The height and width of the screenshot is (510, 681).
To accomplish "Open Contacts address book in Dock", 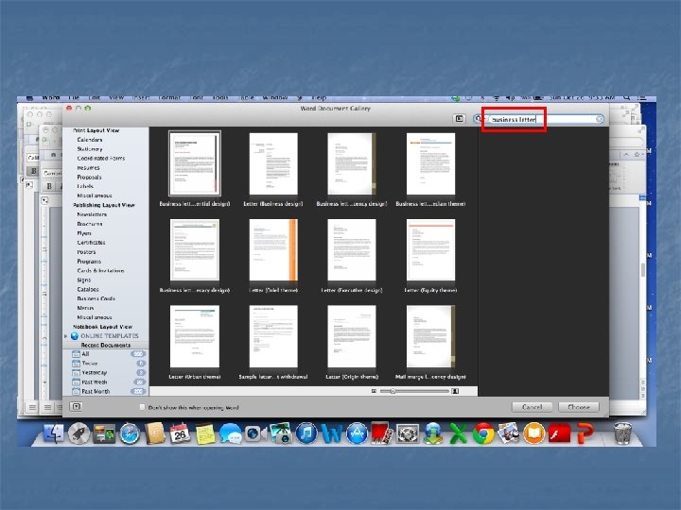I will pos(154,433).
